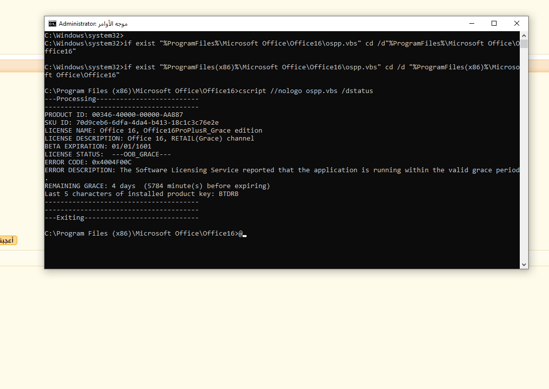Click the PRODUCT ID line 00346-40000-00000-AA887

(x=114, y=114)
